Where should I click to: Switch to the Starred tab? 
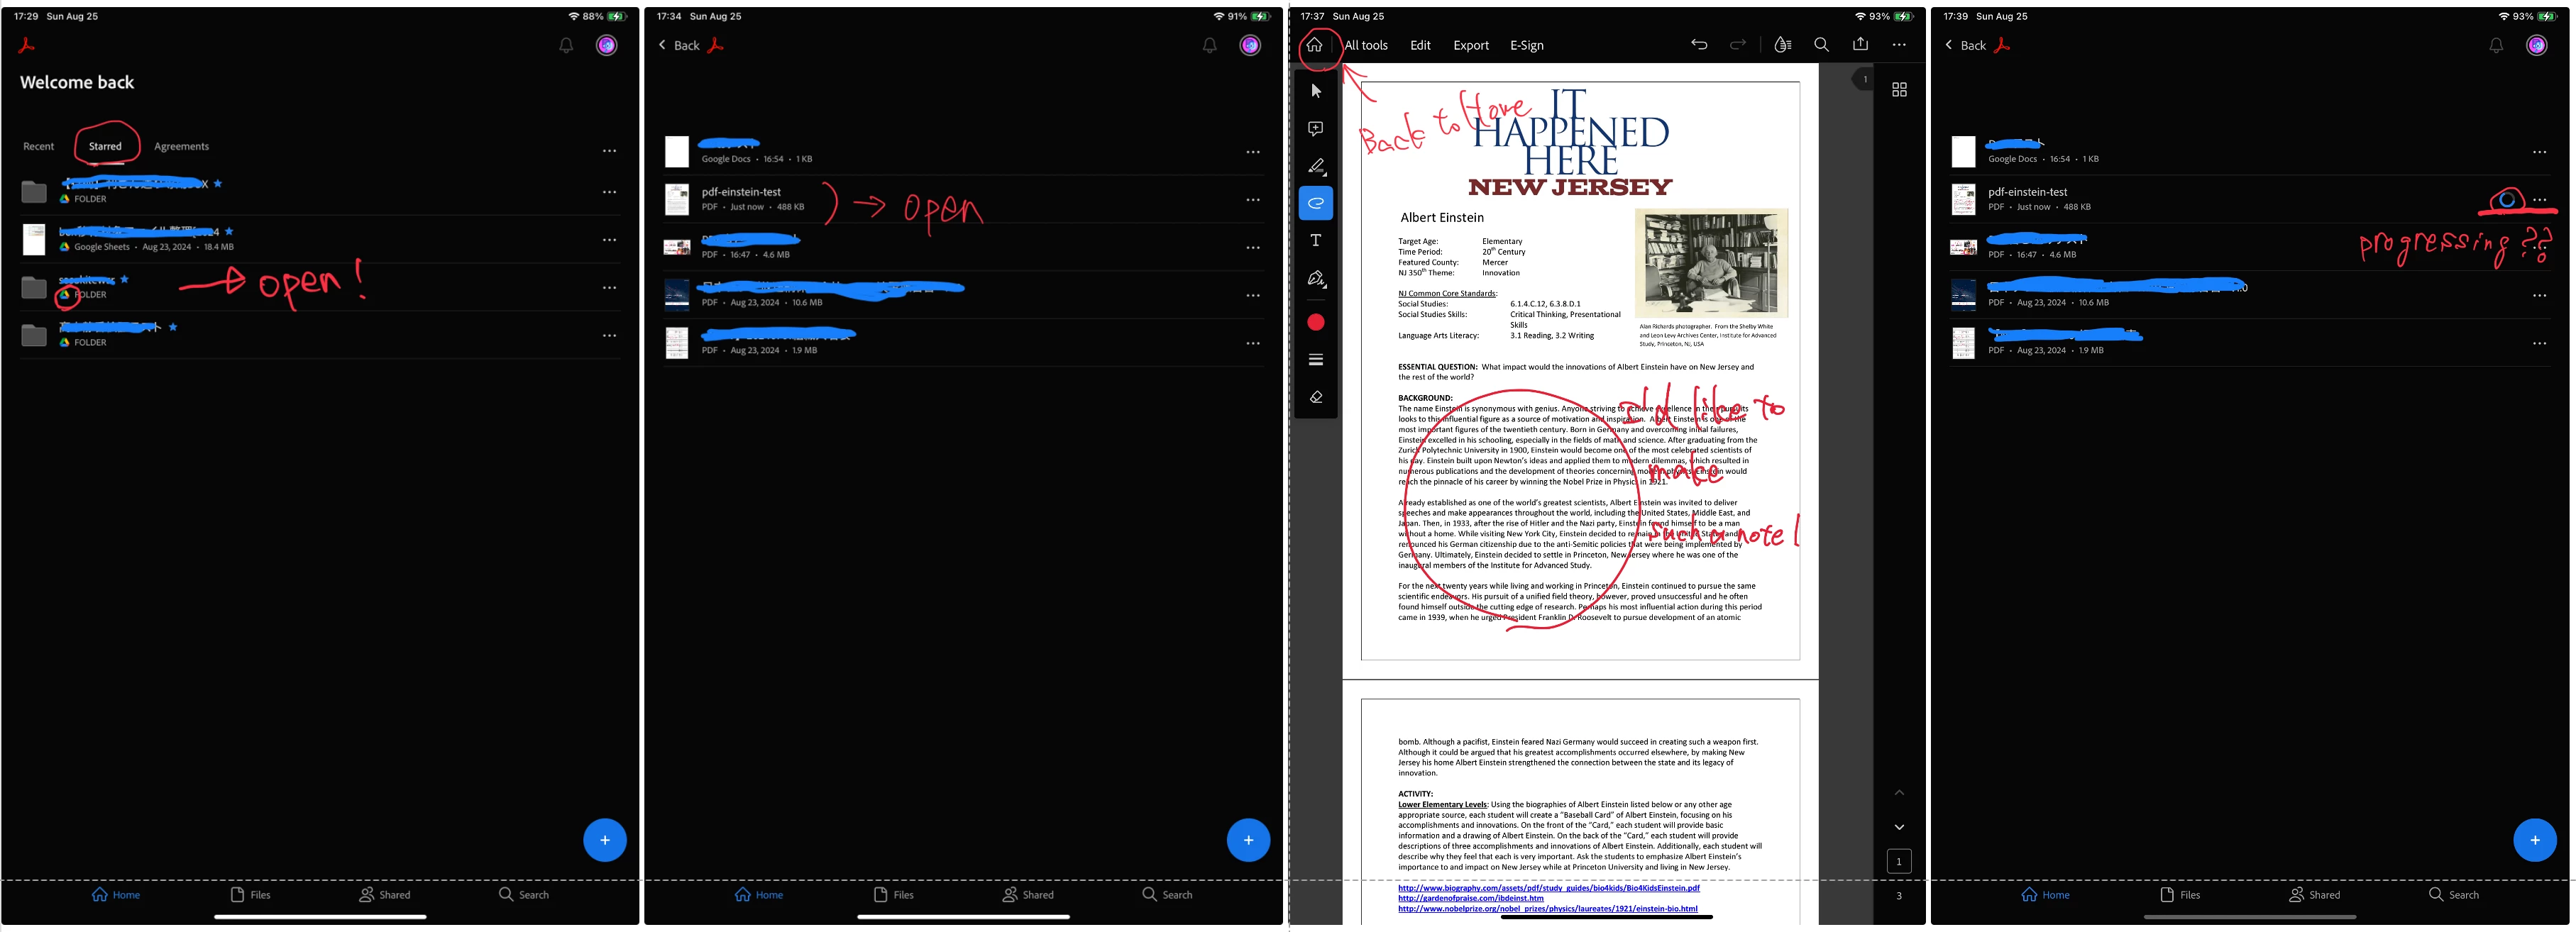click(105, 146)
